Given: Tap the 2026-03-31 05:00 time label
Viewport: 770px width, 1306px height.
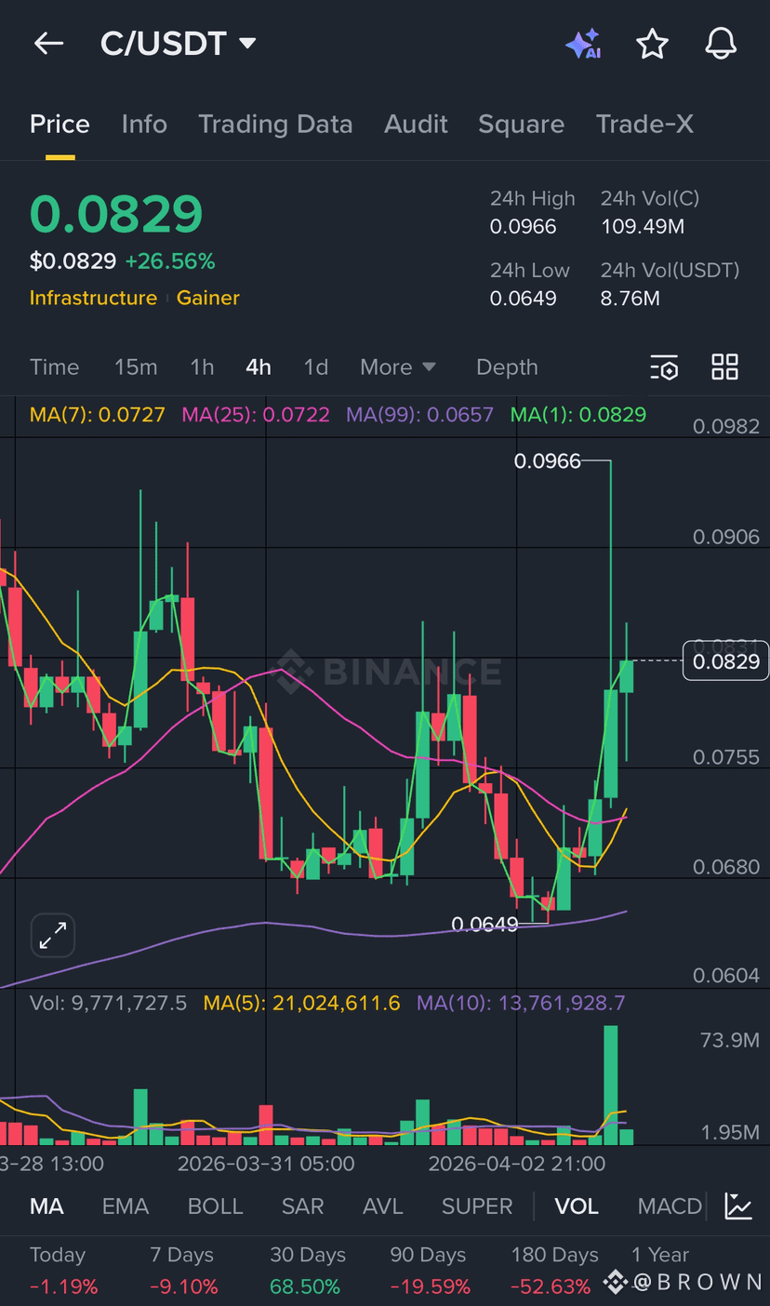Looking at the screenshot, I should click(x=266, y=1164).
